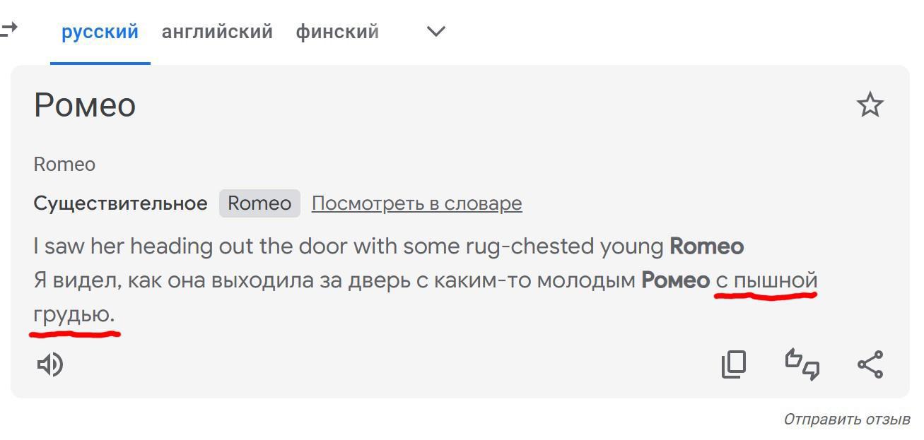Toggle the star to save translation
Viewport: 924px width, 440px height.
point(870,105)
